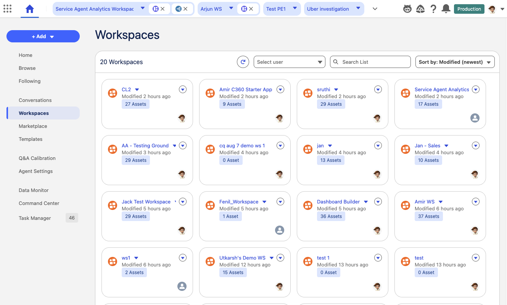Expand the Test PE1 tab arrow

point(295,8)
